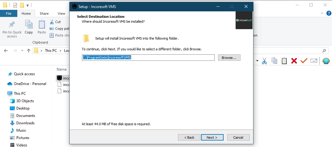
Task: Go to previous step with < Back
Action: pos(189,137)
